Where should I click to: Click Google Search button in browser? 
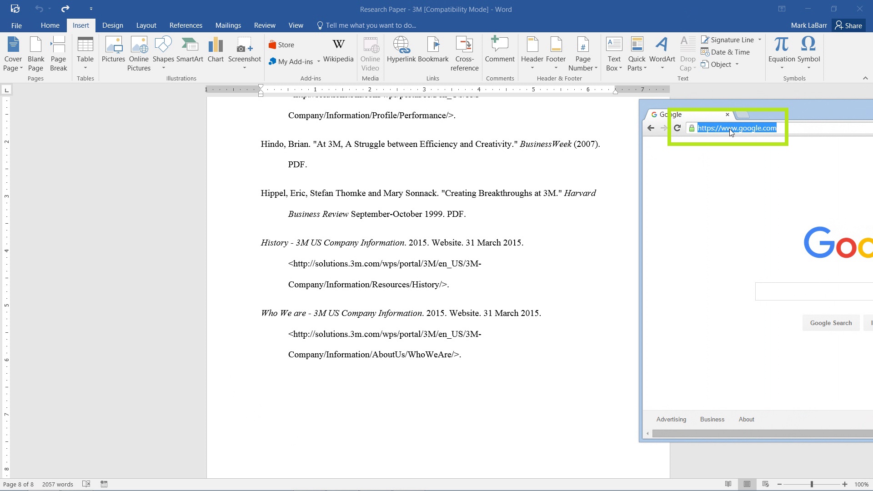(x=831, y=322)
